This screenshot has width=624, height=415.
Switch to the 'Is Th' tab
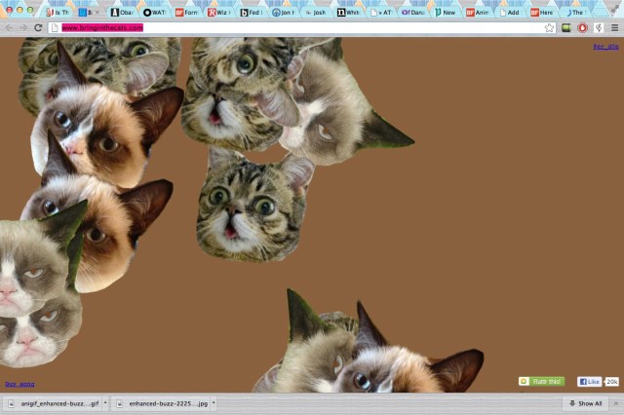[x=58, y=13]
